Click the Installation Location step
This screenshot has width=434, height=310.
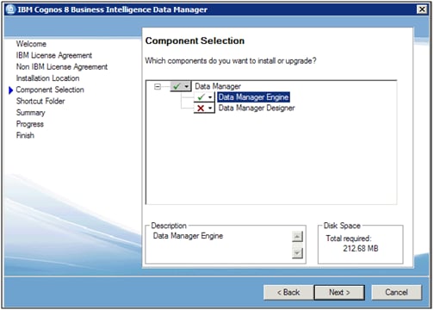pos(47,78)
